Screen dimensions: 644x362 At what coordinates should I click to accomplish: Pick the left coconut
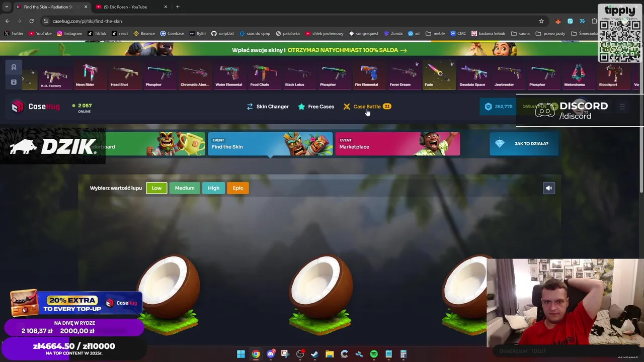[169, 294]
